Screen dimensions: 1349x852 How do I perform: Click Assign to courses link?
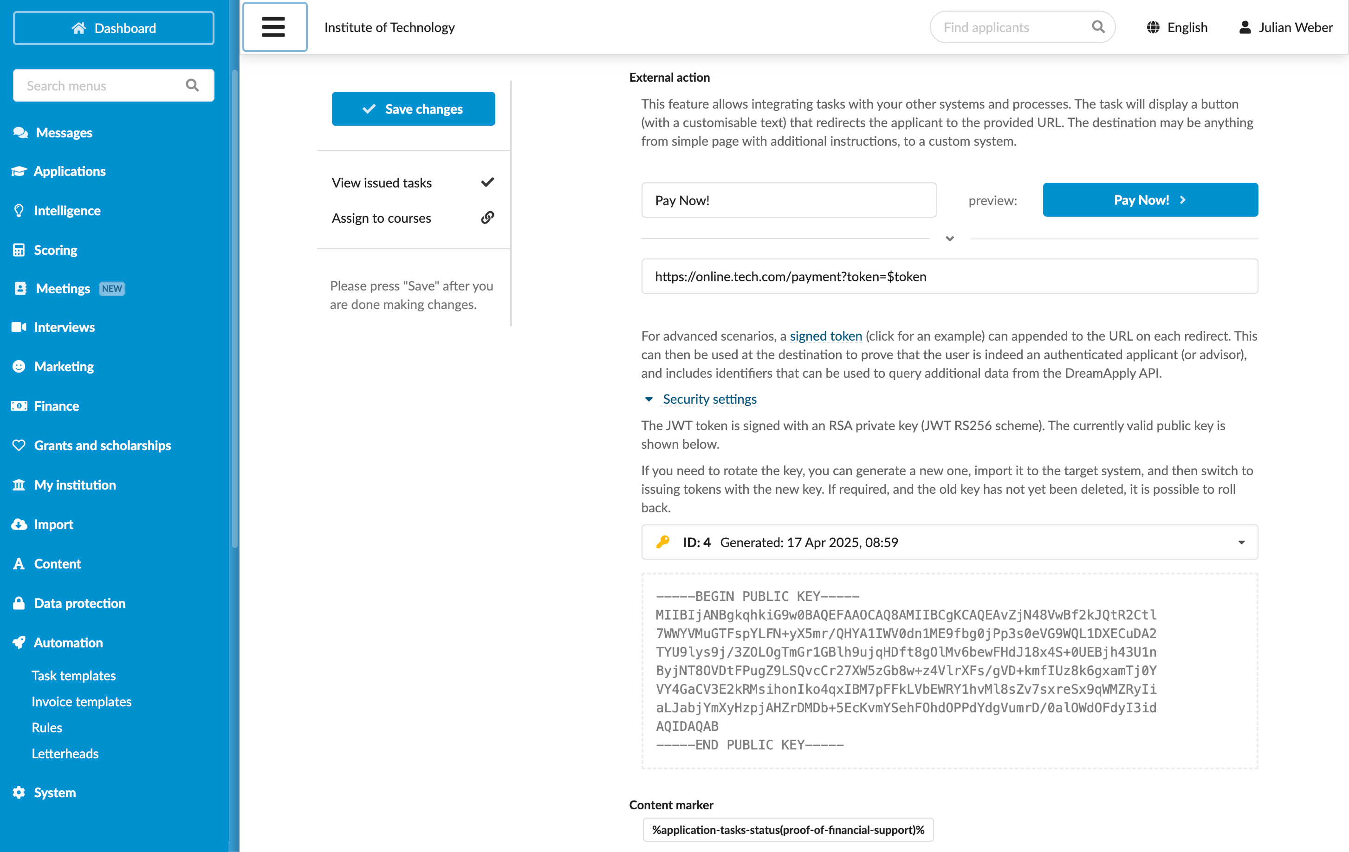[382, 218]
